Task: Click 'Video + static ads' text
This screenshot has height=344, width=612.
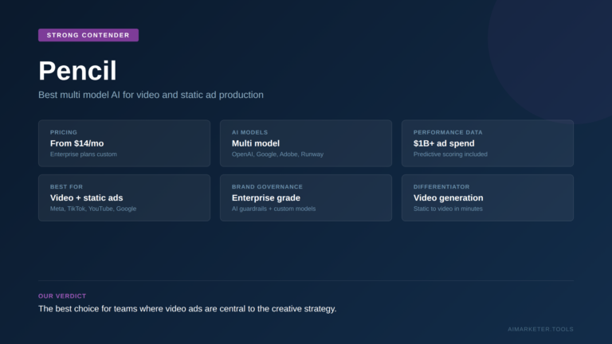Action: 86,198
